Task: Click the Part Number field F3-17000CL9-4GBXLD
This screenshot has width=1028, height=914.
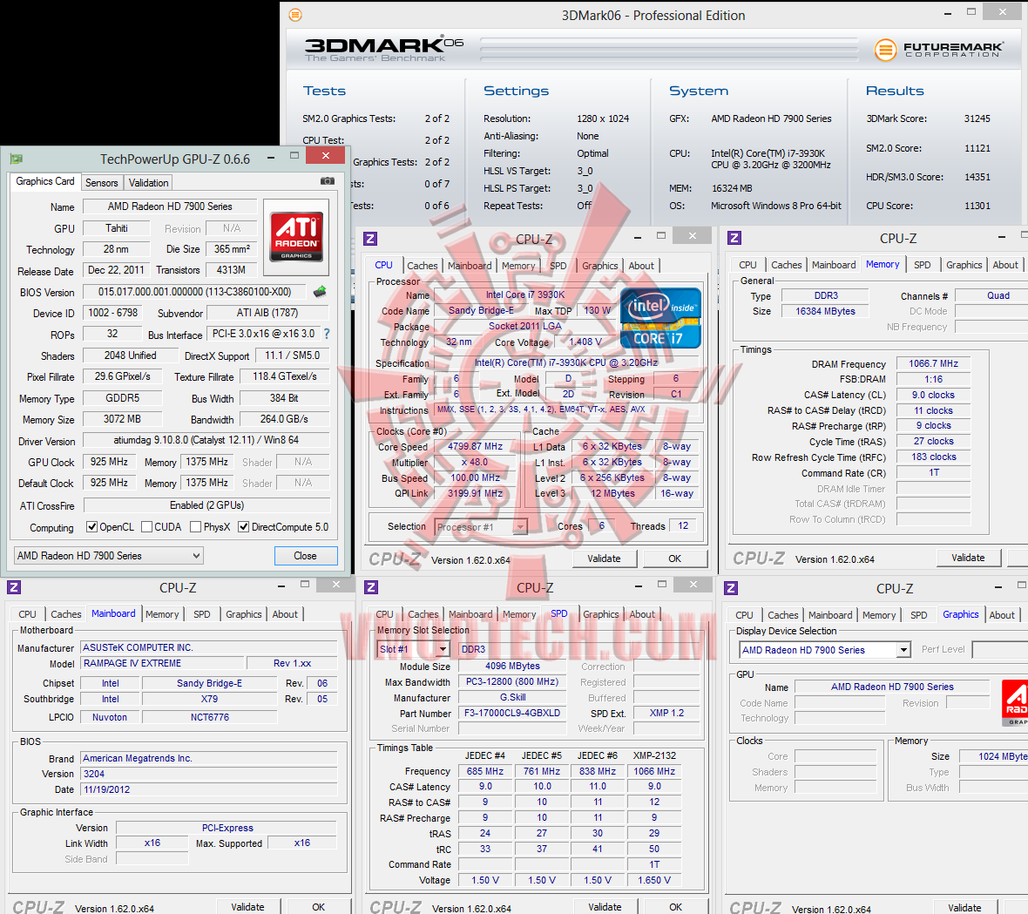Action: [x=512, y=713]
